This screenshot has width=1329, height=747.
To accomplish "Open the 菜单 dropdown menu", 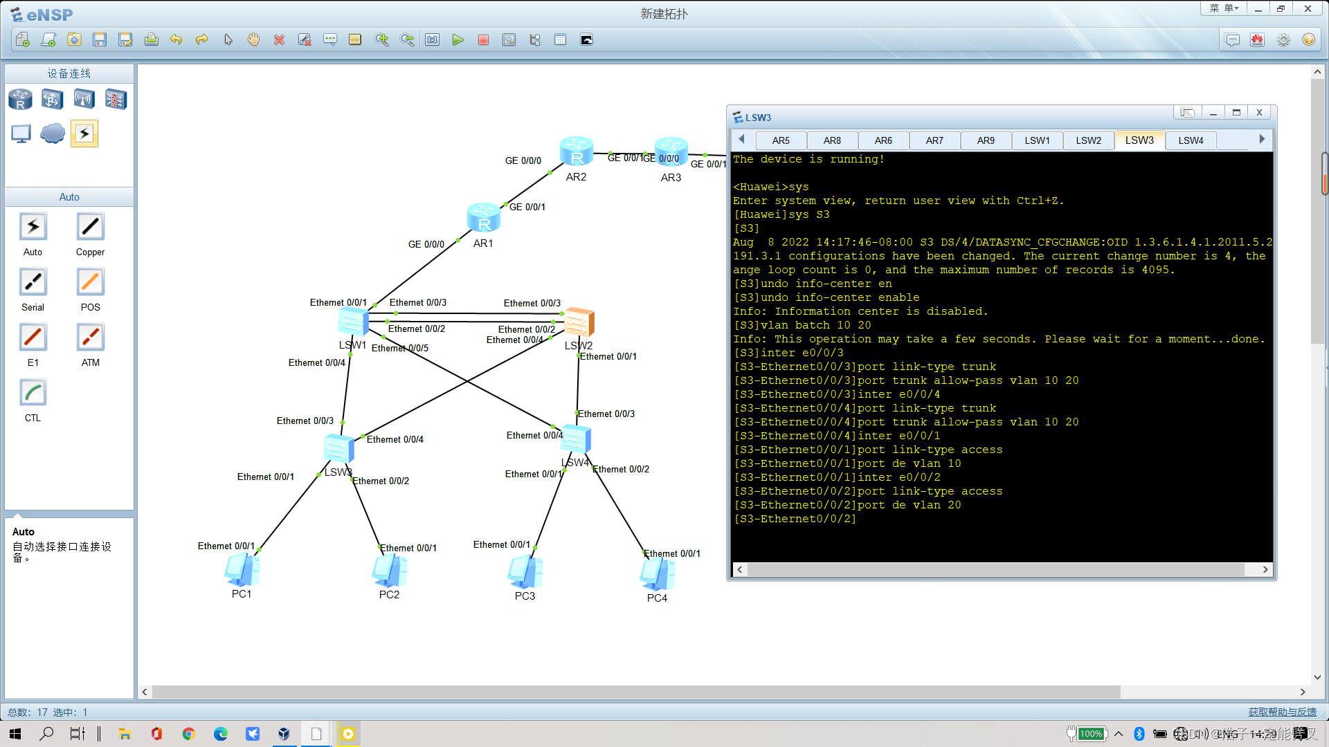I will click(1224, 9).
